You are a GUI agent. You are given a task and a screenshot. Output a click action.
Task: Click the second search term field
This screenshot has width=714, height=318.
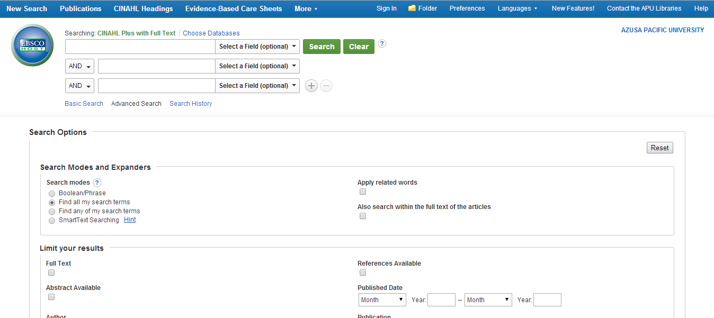pyautogui.click(x=157, y=66)
